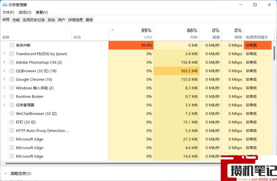This screenshot has height=181, width=277.
Task: Switch to the 应用历史记录 tab
Action: tap(33, 20)
